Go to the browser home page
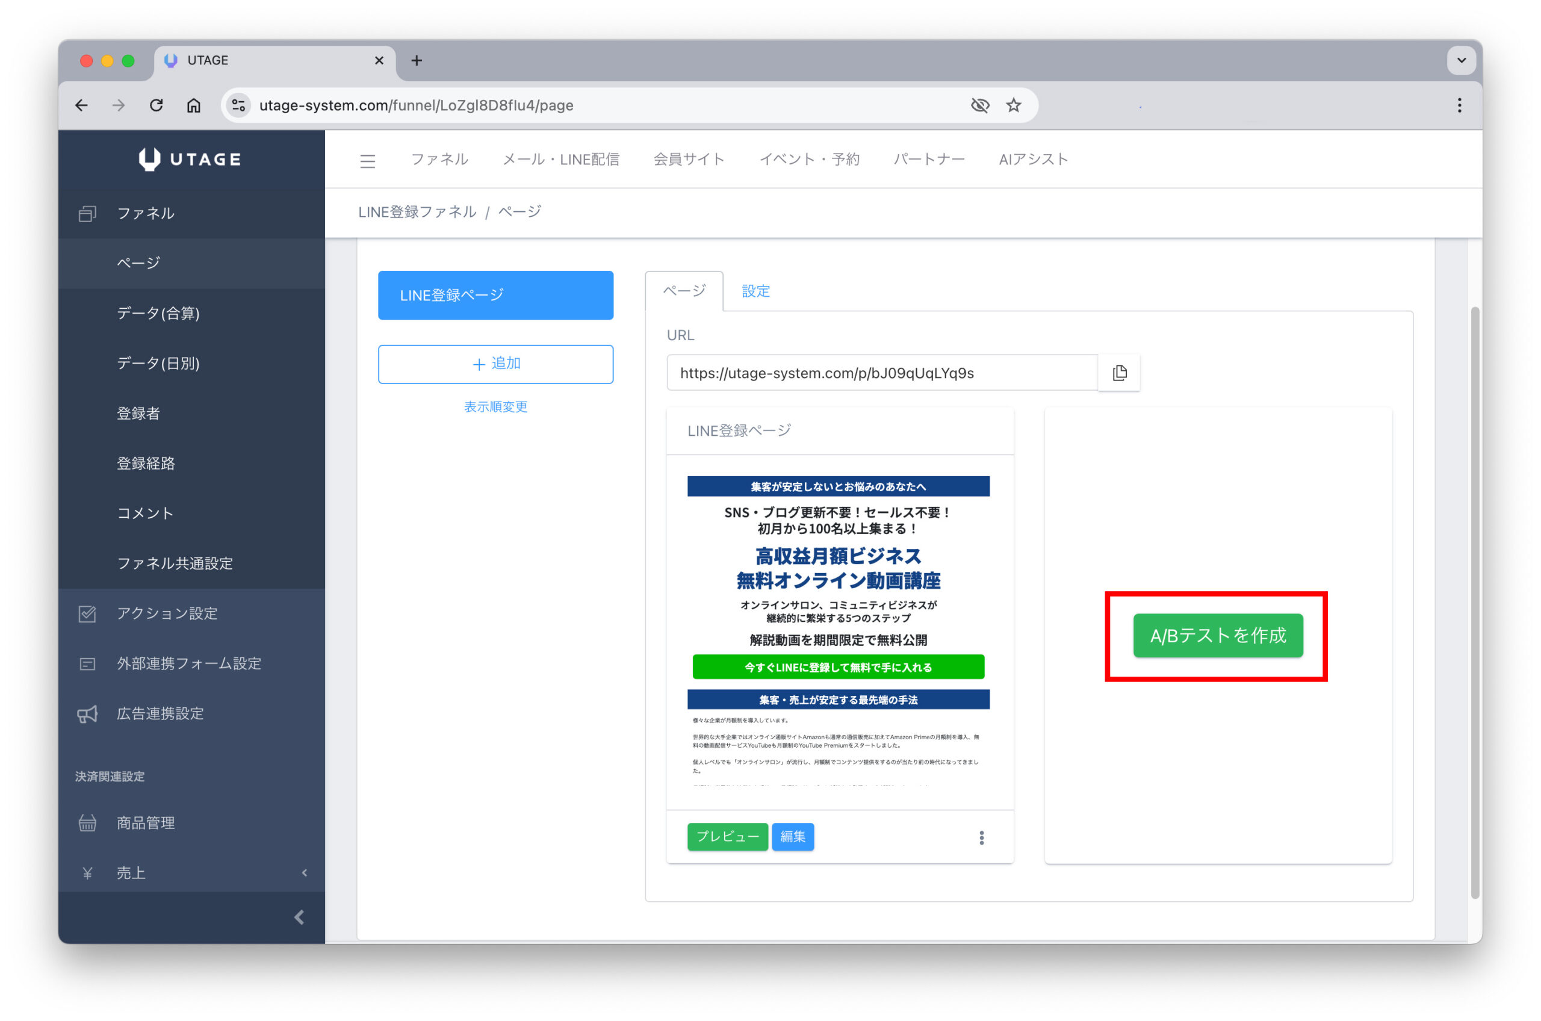The image size is (1541, 1021). (193, 105)
